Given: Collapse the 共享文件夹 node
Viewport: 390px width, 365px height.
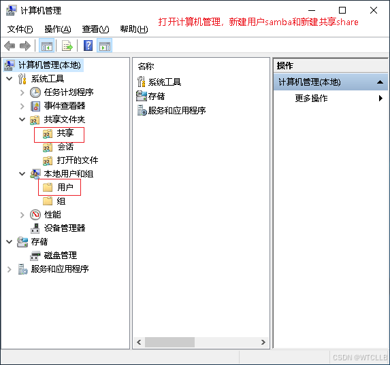Looking at the screenshot, I should (22, 120).
